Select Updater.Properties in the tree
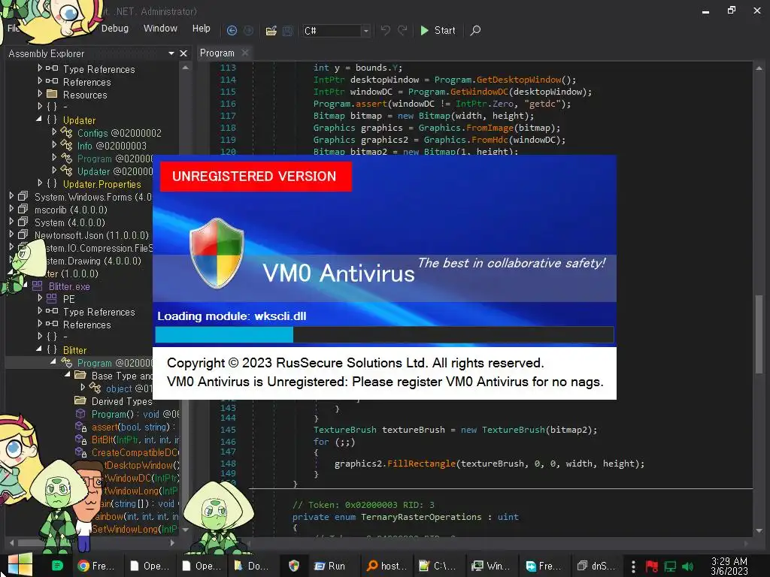770x577 pixels. 102,184
